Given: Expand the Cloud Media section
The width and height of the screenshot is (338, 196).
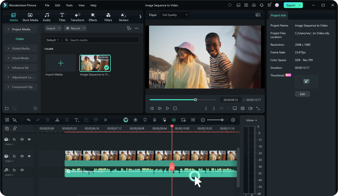Looking at the screenshot, I should [x=20, y=58].
